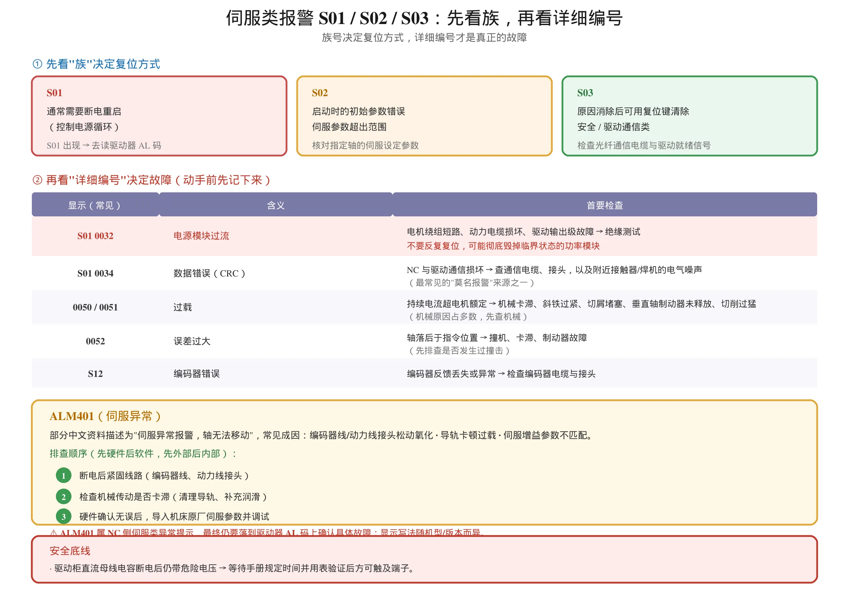
Task: Click the note S01 出现 → 去读驱动器 AL 码
Action: (104, 145)
